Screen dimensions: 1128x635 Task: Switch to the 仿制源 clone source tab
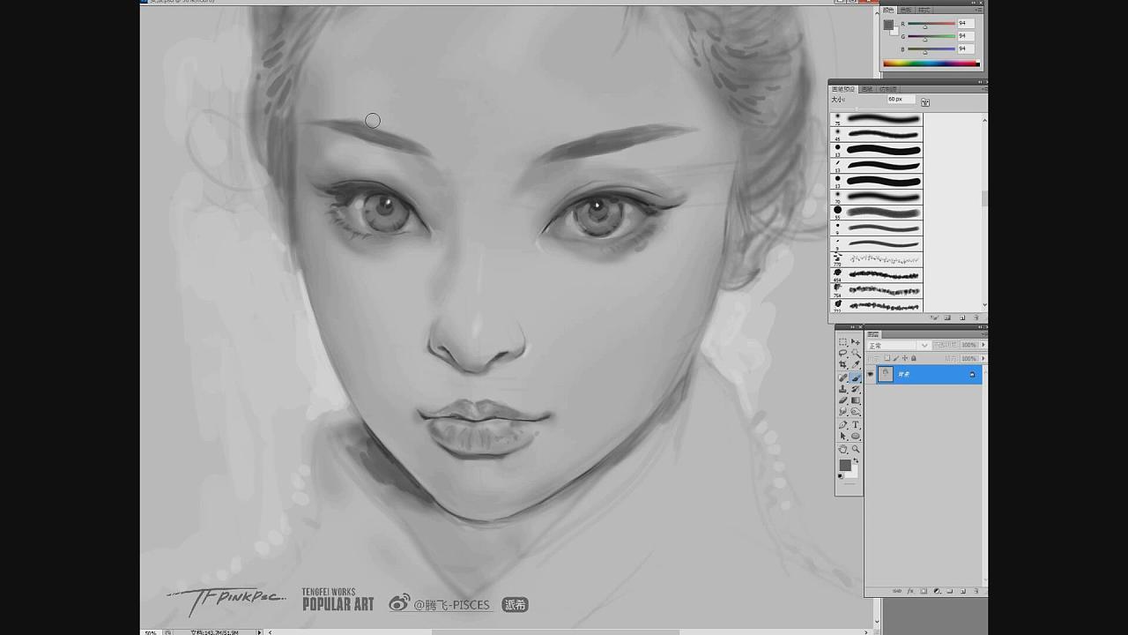tap(888, 89)
